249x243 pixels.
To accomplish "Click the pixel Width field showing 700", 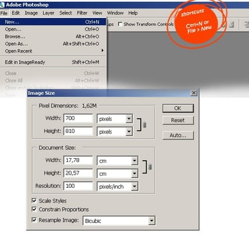I will [78, 118].
